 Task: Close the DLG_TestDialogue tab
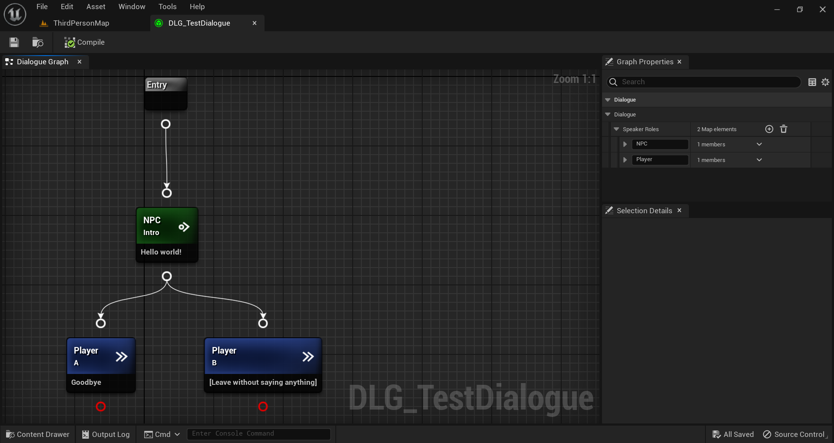tap(255, 23)
